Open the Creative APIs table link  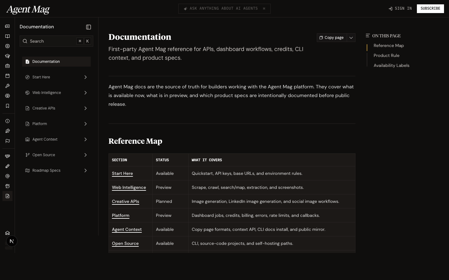tap(125, 201)
